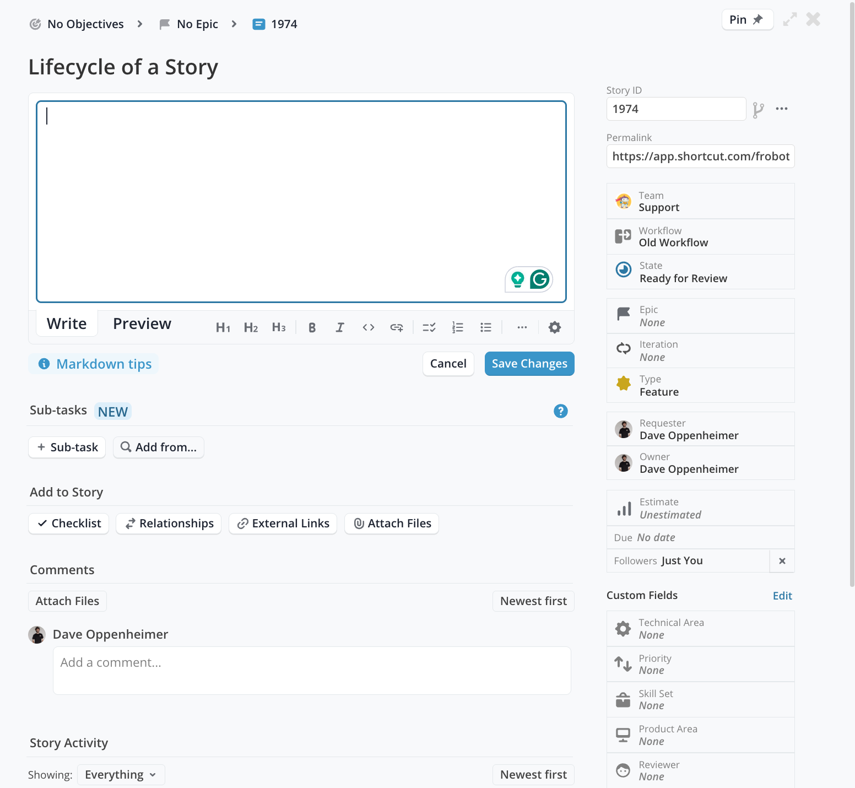
Task: Toggle comments sort order Newest first
Action: [x=533, y=601]
